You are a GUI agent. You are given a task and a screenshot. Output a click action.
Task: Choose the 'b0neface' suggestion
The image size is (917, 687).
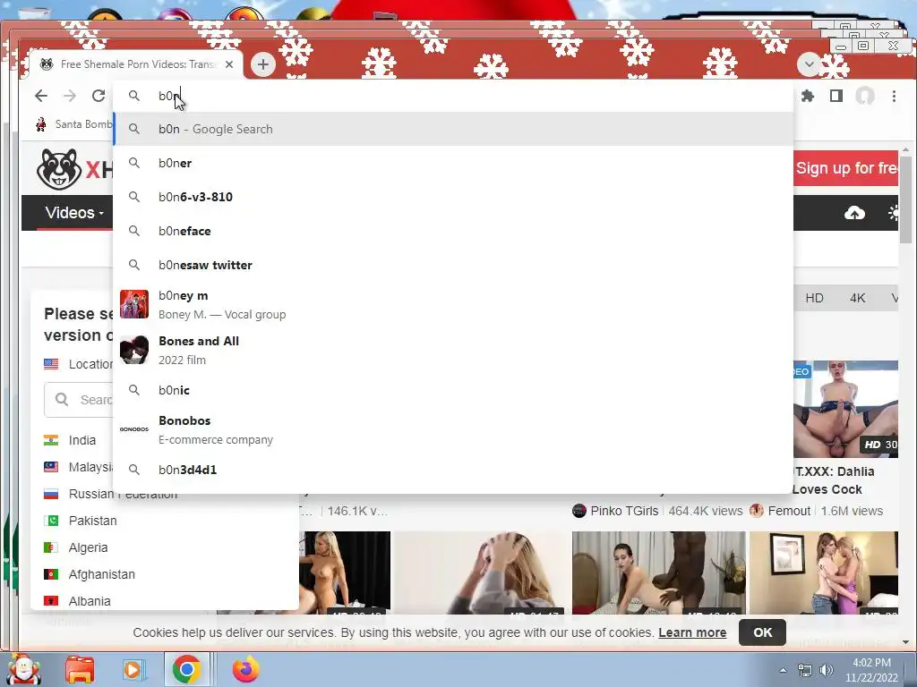pyautogui.click(x=453, y=231)
